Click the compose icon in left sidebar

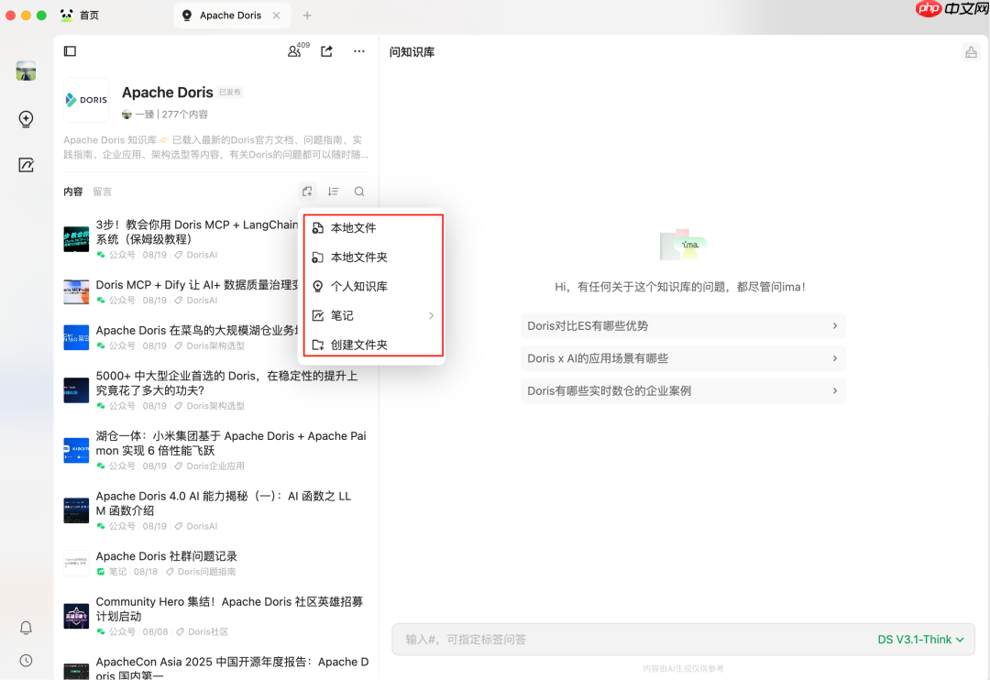click(x=26, y=164)
